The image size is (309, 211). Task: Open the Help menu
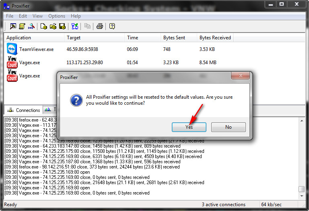(x=76, y=16)
